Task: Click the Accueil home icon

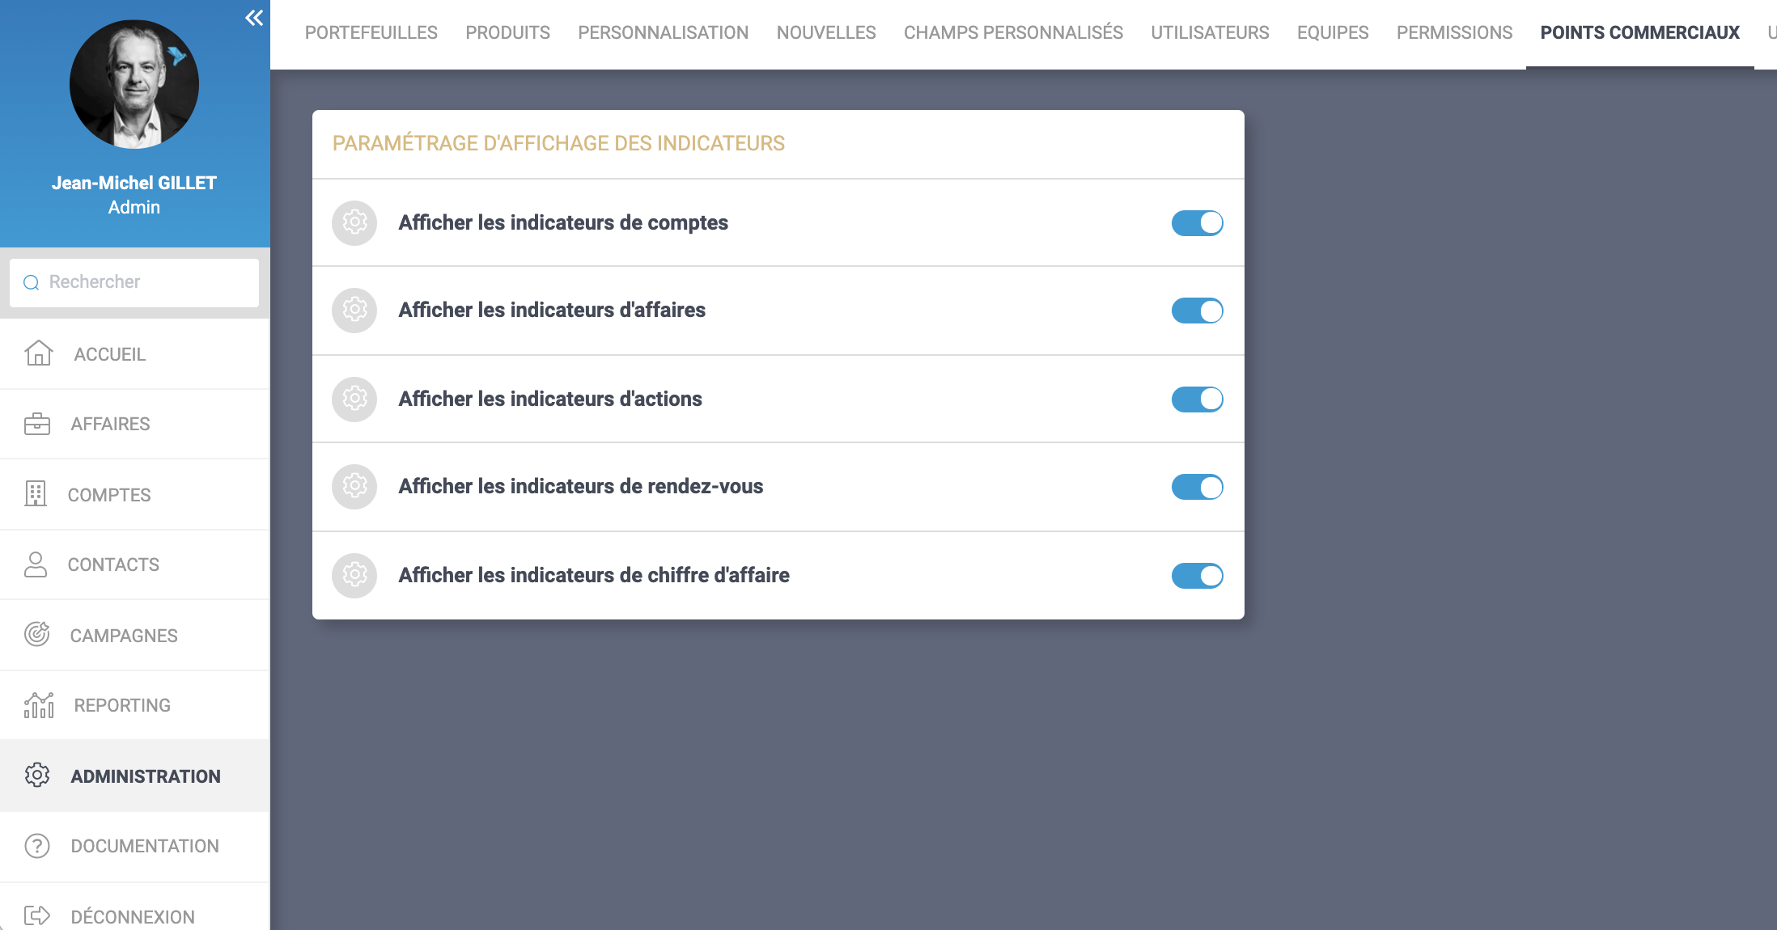Action: [38, 353]
